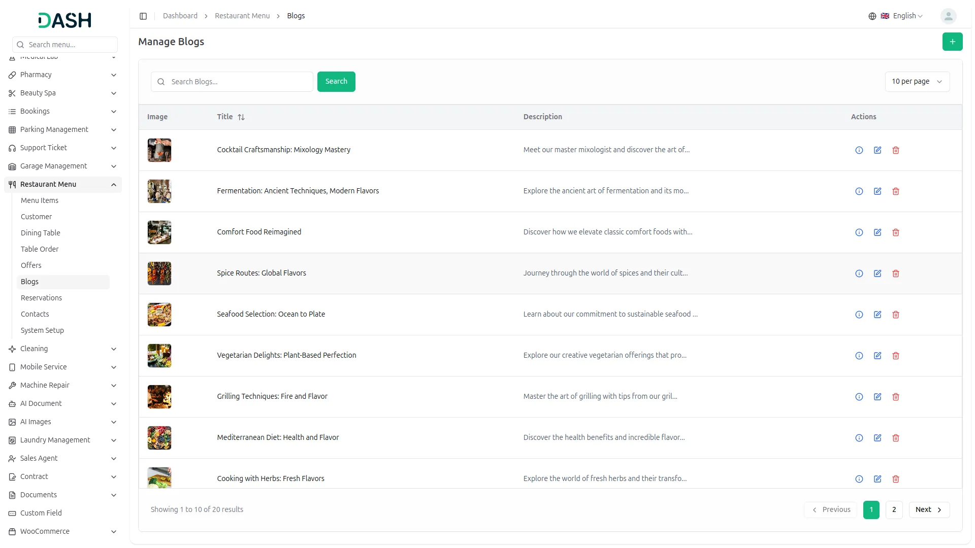Edit the Mediterranean Diet blog
975x548 pixels.
pyautogui.click(x=877, y=438)
